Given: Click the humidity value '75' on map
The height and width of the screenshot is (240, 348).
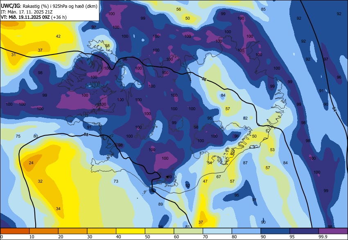Looking at the screenshot, I should tap(18, 136).
